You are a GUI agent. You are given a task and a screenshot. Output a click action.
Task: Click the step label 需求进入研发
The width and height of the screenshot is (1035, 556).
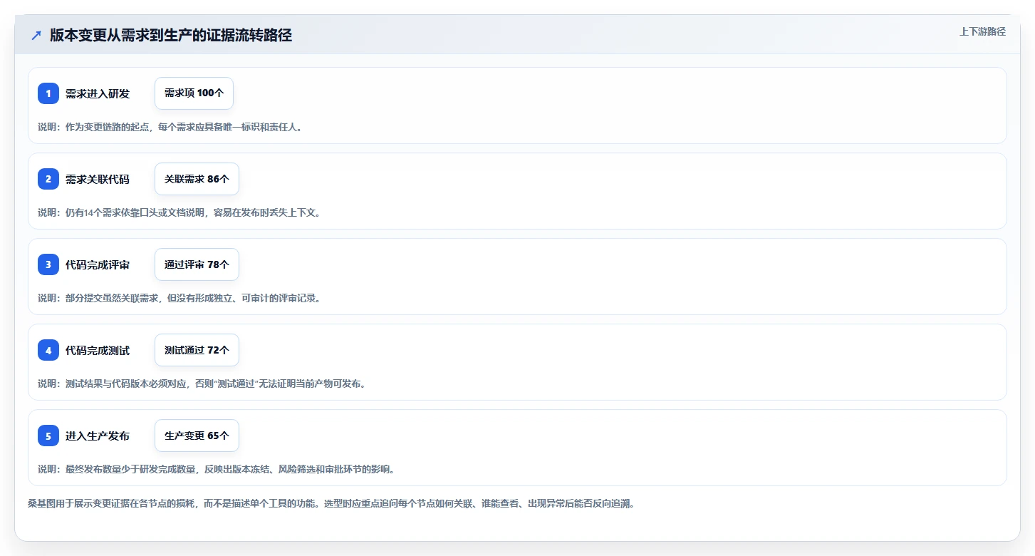click(x=98, y=93)
